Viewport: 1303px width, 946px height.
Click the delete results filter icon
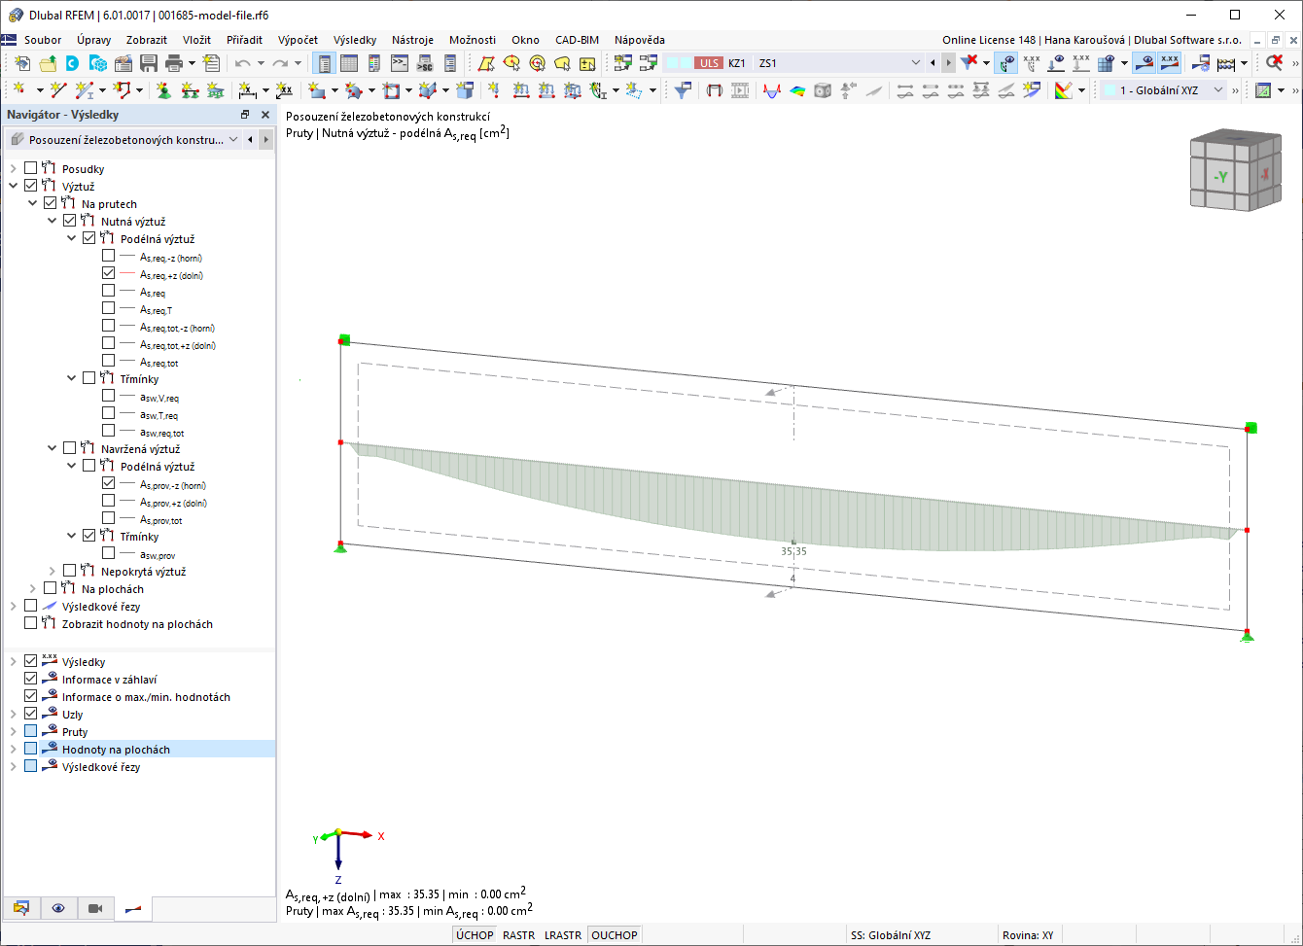click(969, 63)
